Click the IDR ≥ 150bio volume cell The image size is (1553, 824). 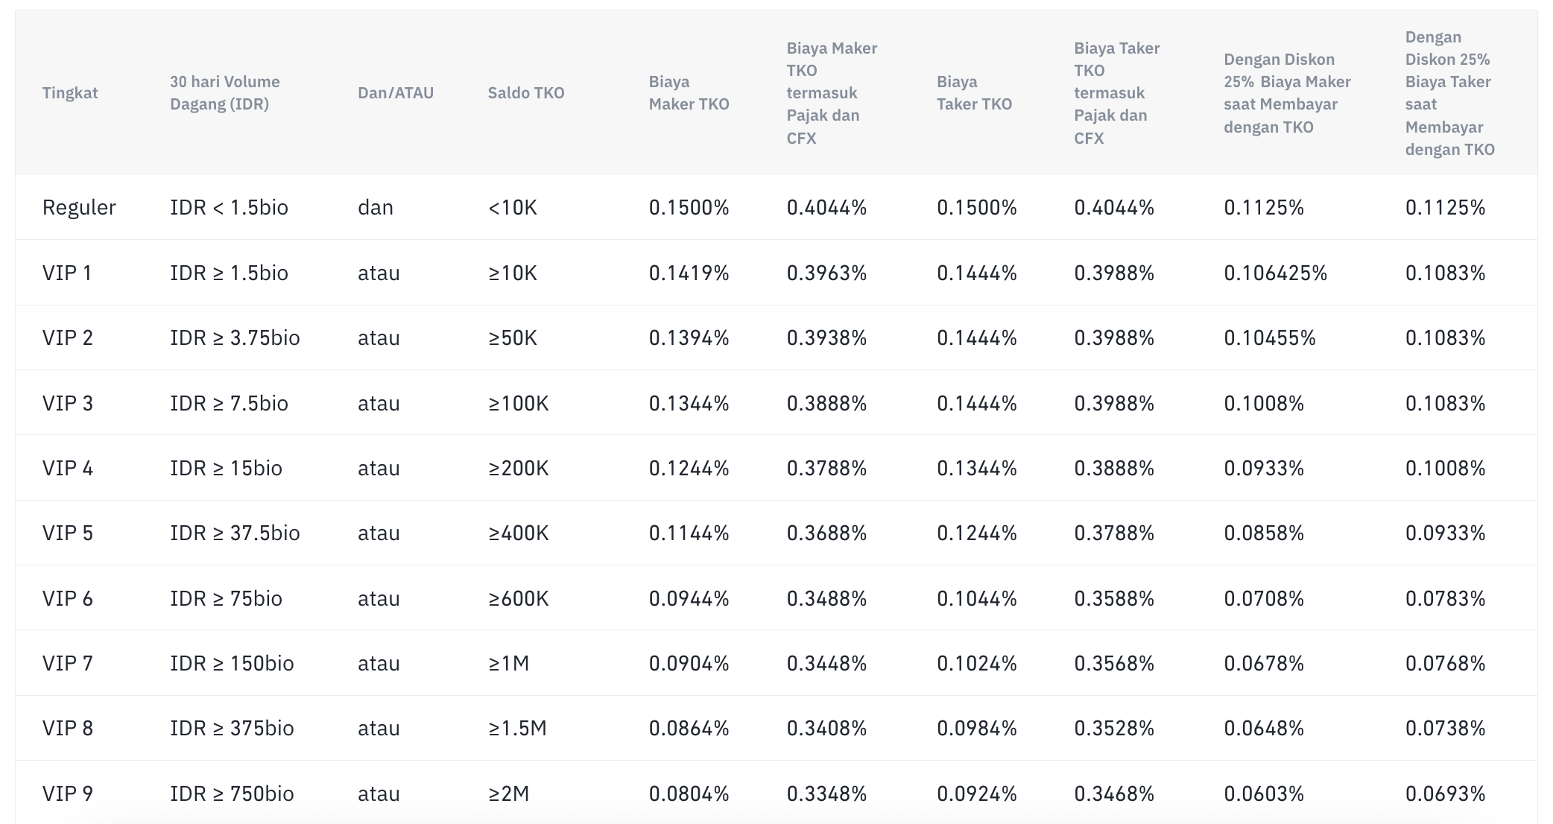coord(232,663)
